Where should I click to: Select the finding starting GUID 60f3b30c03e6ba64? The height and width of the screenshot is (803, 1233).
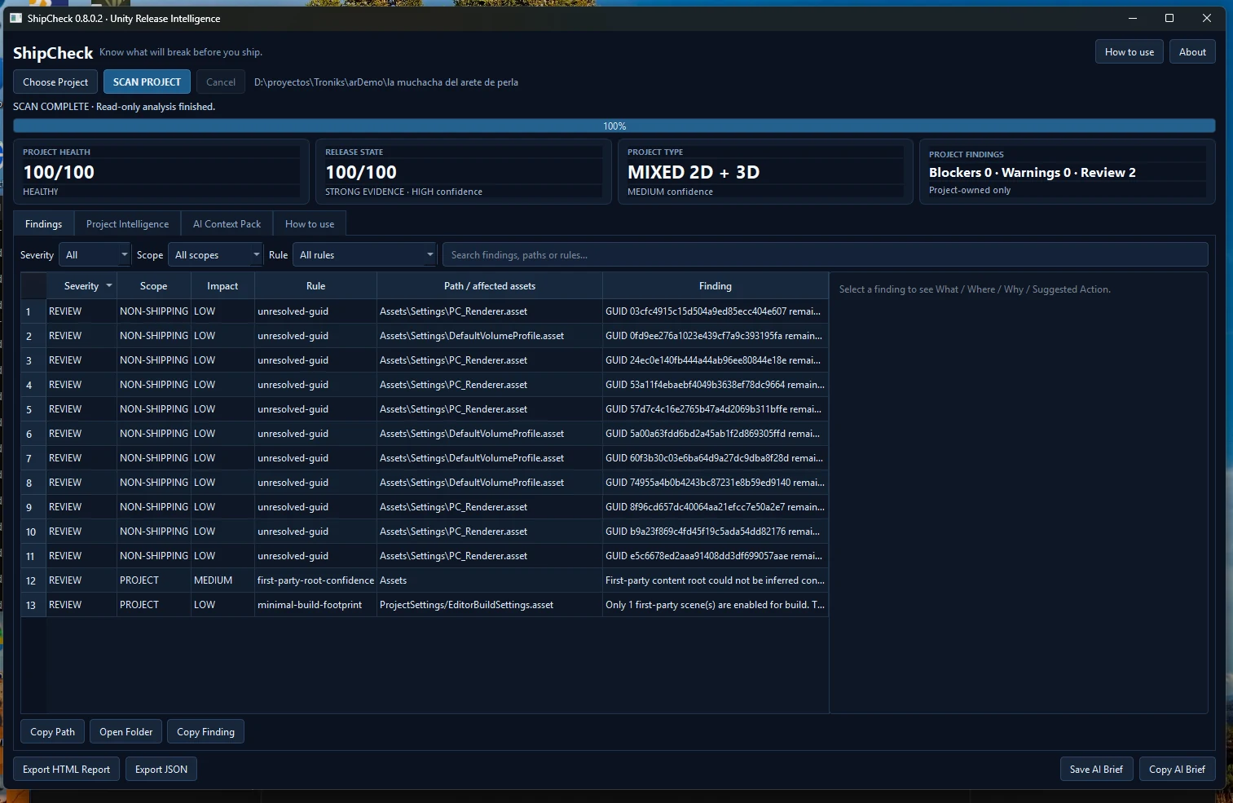point(715,458)
